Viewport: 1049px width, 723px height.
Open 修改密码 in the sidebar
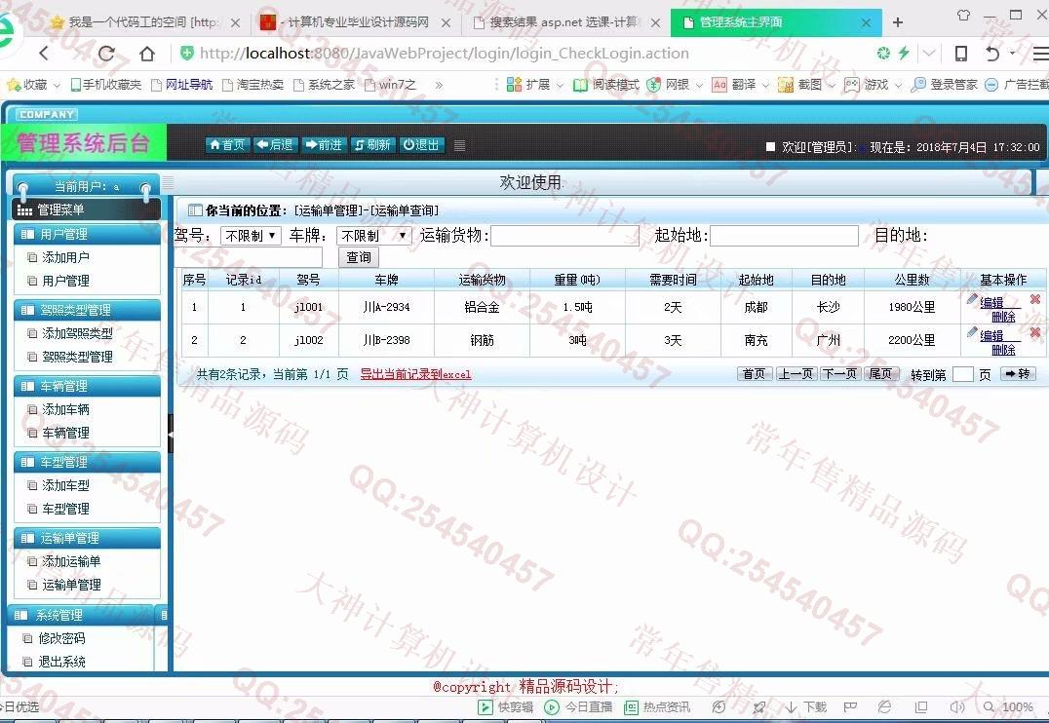coord(61,639)
